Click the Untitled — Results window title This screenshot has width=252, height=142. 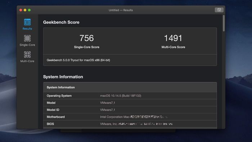point(121,10)
